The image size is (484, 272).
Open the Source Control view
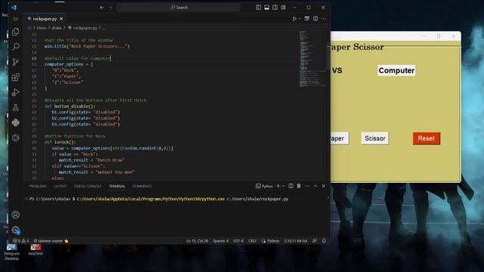tap(15, 62)
